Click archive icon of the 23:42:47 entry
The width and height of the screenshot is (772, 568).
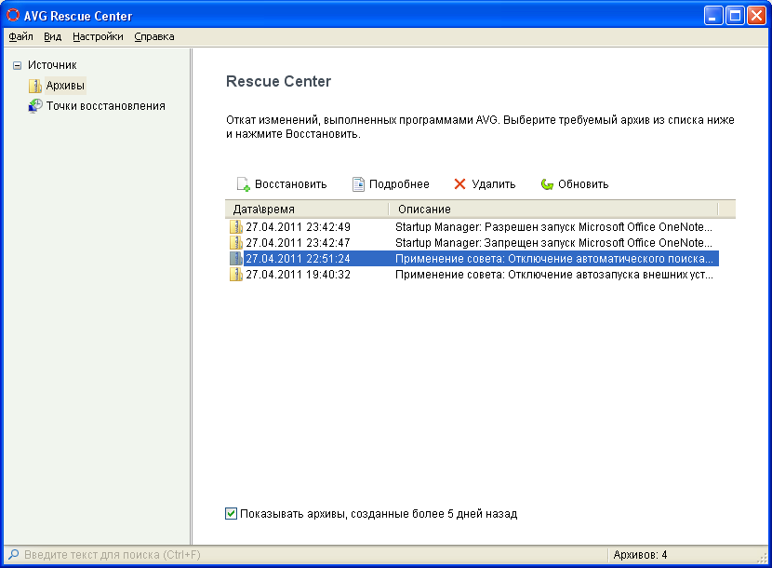pyautogui.click(x=236, y=243)
